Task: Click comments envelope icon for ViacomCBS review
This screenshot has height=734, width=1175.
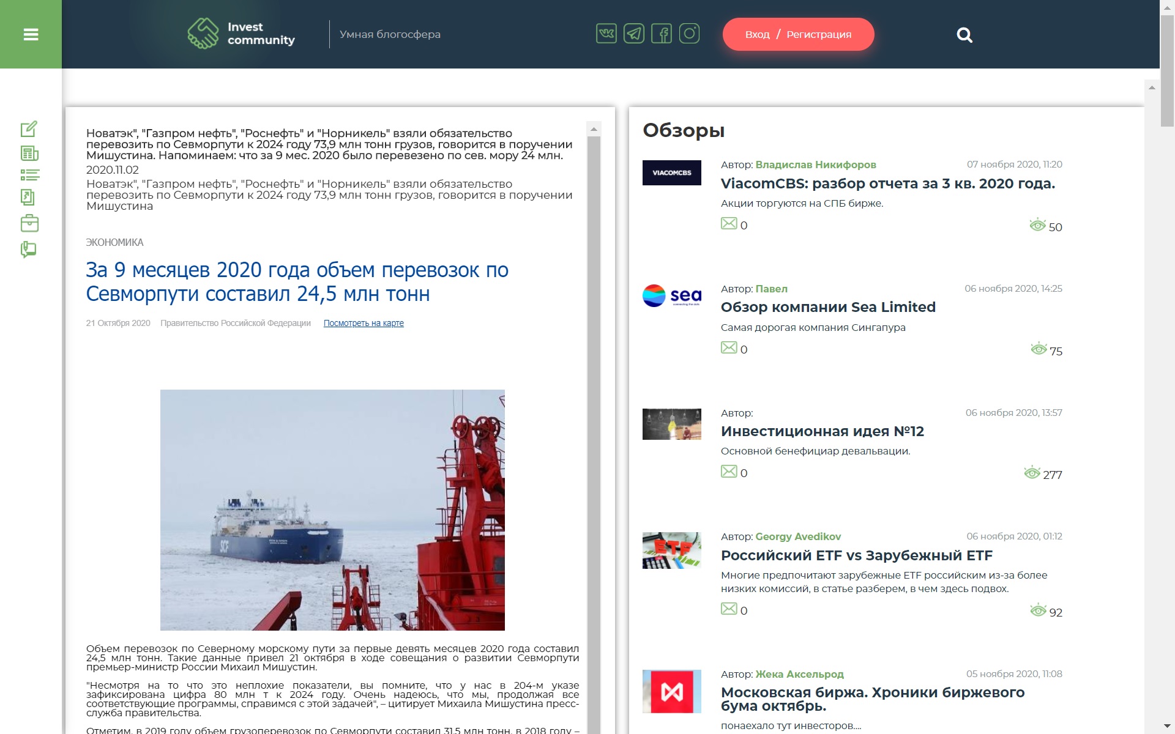Action: 729,223
